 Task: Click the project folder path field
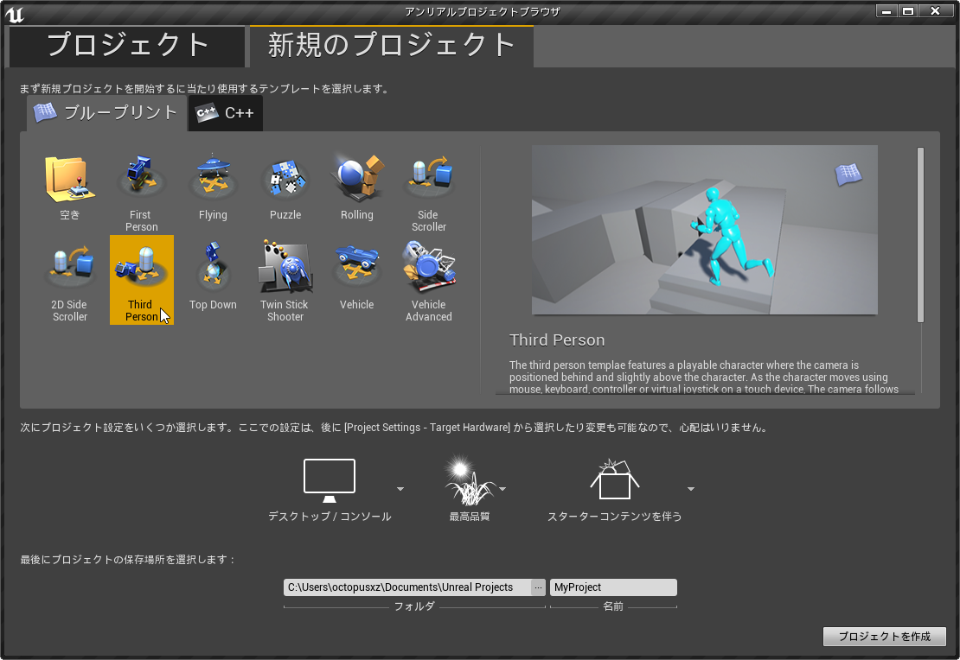tap(407, 587)
